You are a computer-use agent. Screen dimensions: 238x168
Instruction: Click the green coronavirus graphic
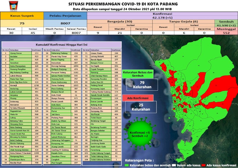click(140, 134)
